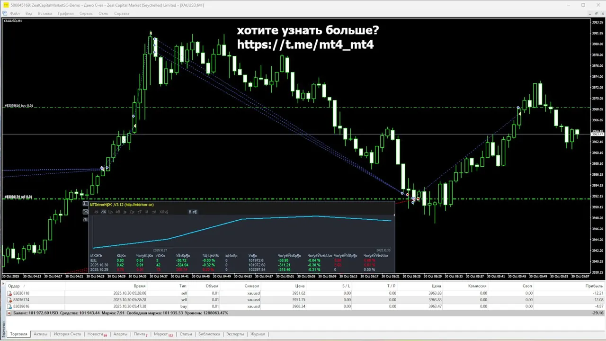Open the Окно menu

click(104, 14)
